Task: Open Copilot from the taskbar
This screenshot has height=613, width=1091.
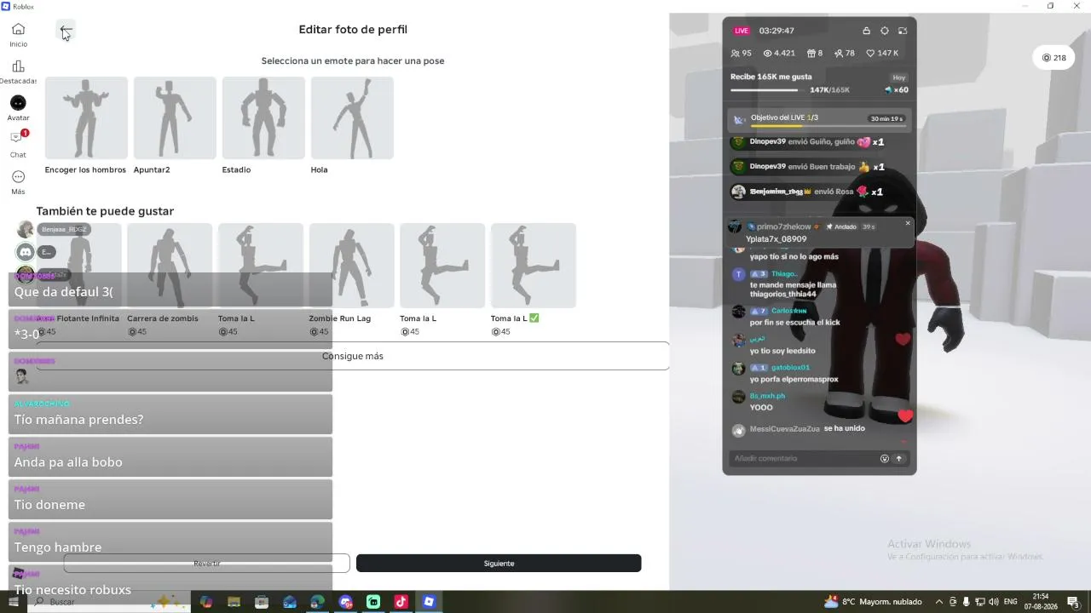Action: click(206, 602)
